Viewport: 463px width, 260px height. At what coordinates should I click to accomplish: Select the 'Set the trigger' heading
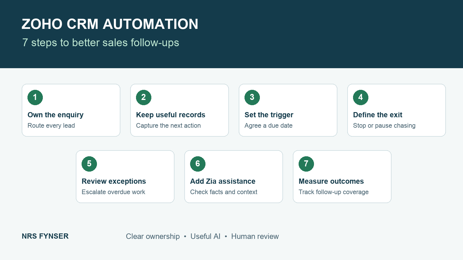(x=269, y=115)
